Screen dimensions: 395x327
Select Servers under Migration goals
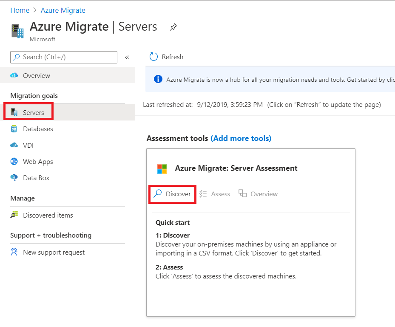point(33,113)
